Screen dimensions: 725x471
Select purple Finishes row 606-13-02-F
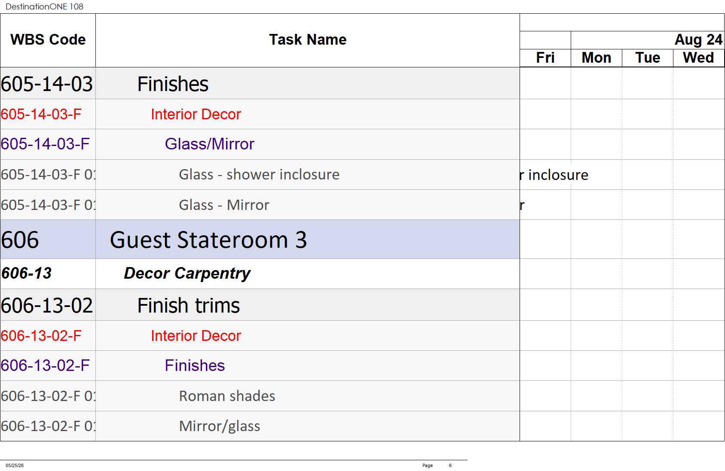click(260, 366)
